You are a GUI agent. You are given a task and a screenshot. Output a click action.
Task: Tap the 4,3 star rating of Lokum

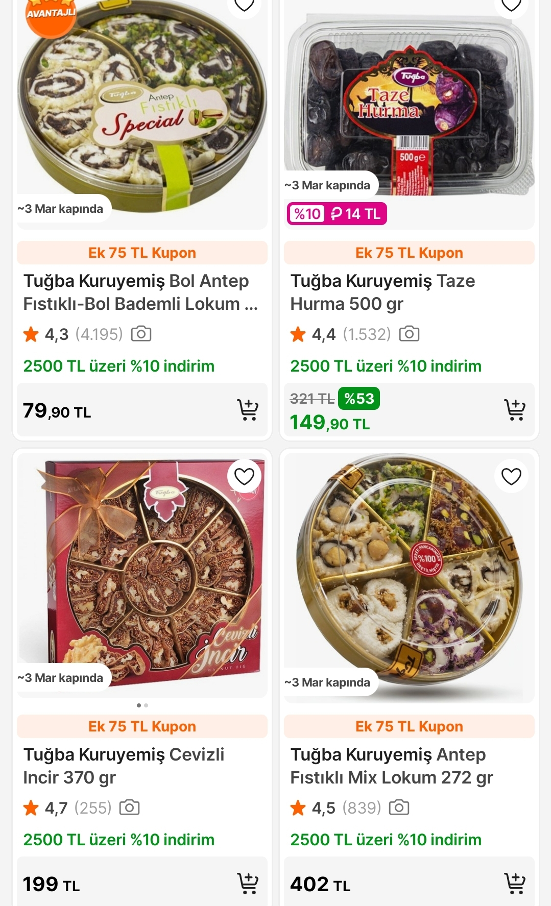[x=47, y=334]
